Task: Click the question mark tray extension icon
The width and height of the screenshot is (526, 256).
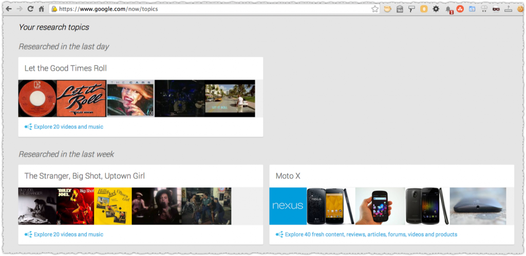Action: point(508,9)
